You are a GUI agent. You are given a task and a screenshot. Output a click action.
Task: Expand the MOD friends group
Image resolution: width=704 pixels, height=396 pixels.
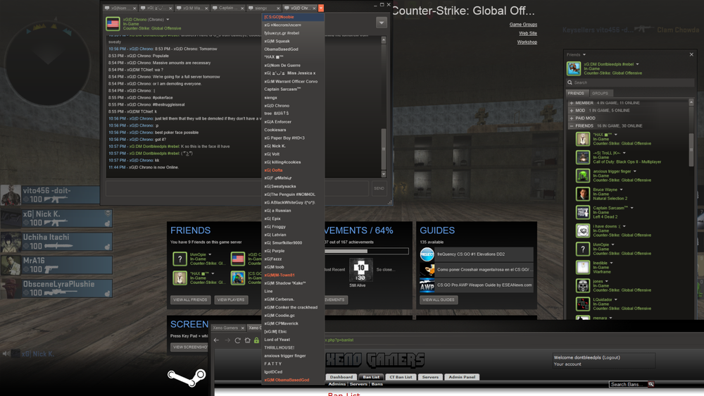(572, 111)
